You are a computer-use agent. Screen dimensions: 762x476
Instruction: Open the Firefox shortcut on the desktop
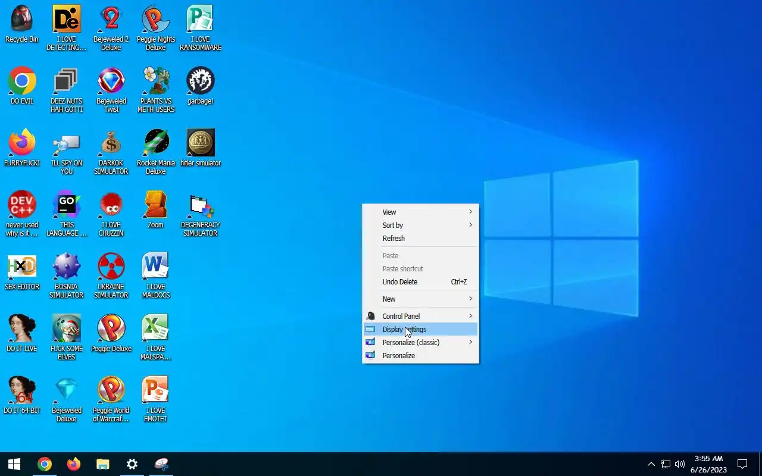click(22, 148)
